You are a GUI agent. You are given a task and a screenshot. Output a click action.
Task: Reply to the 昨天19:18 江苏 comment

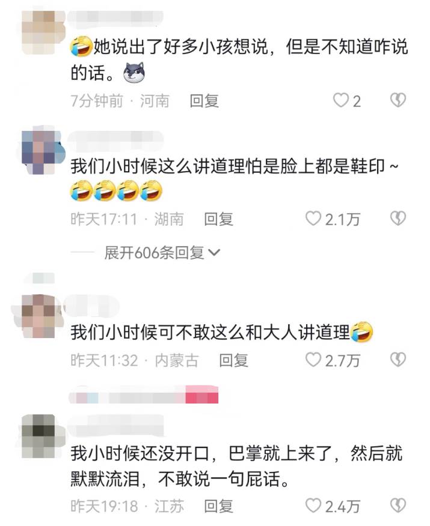tap(219, 506)
